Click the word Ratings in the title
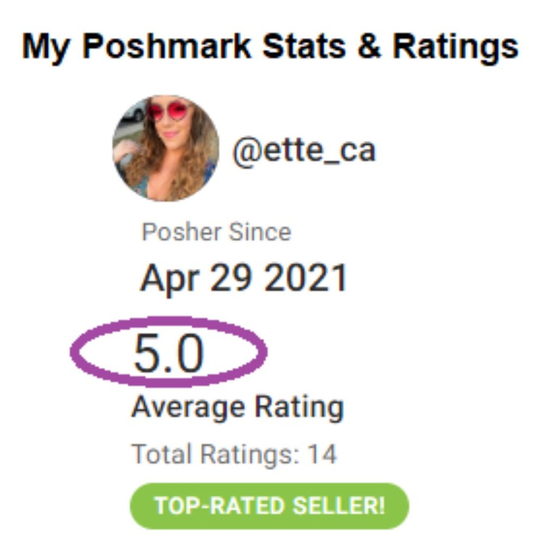This screenshot has width=543, height=543. pyautogui.click(x=455, y=47)
